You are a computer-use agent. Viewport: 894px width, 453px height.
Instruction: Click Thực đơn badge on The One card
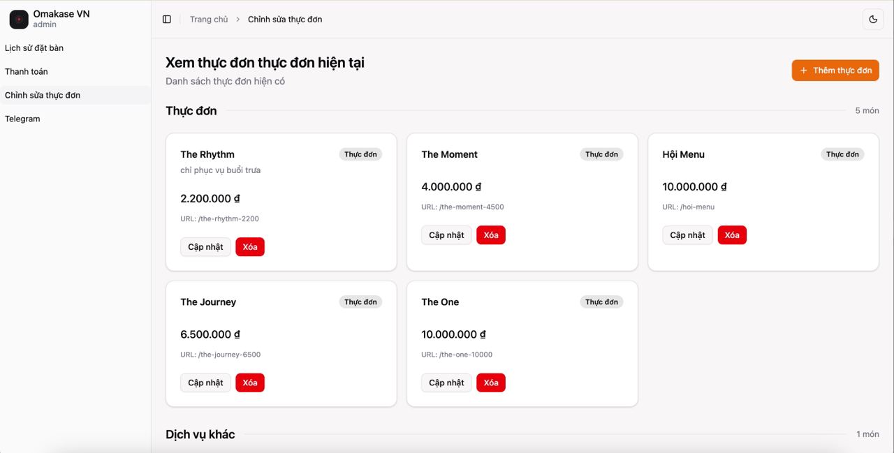click(x=601, y=302)
